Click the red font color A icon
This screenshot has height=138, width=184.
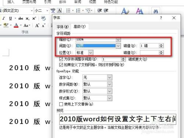16,25
